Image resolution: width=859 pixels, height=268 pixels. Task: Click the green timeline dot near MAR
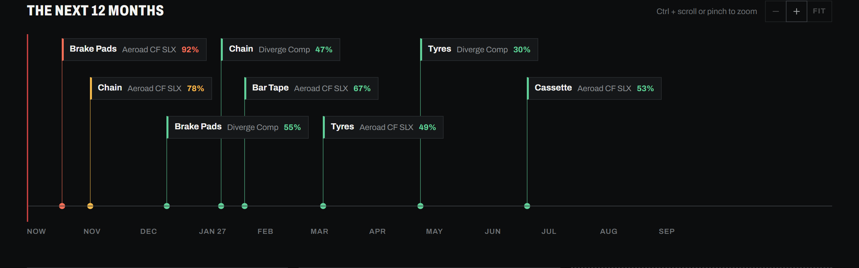point(323,206)
